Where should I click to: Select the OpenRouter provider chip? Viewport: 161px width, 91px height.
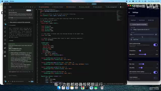point(142,20)
